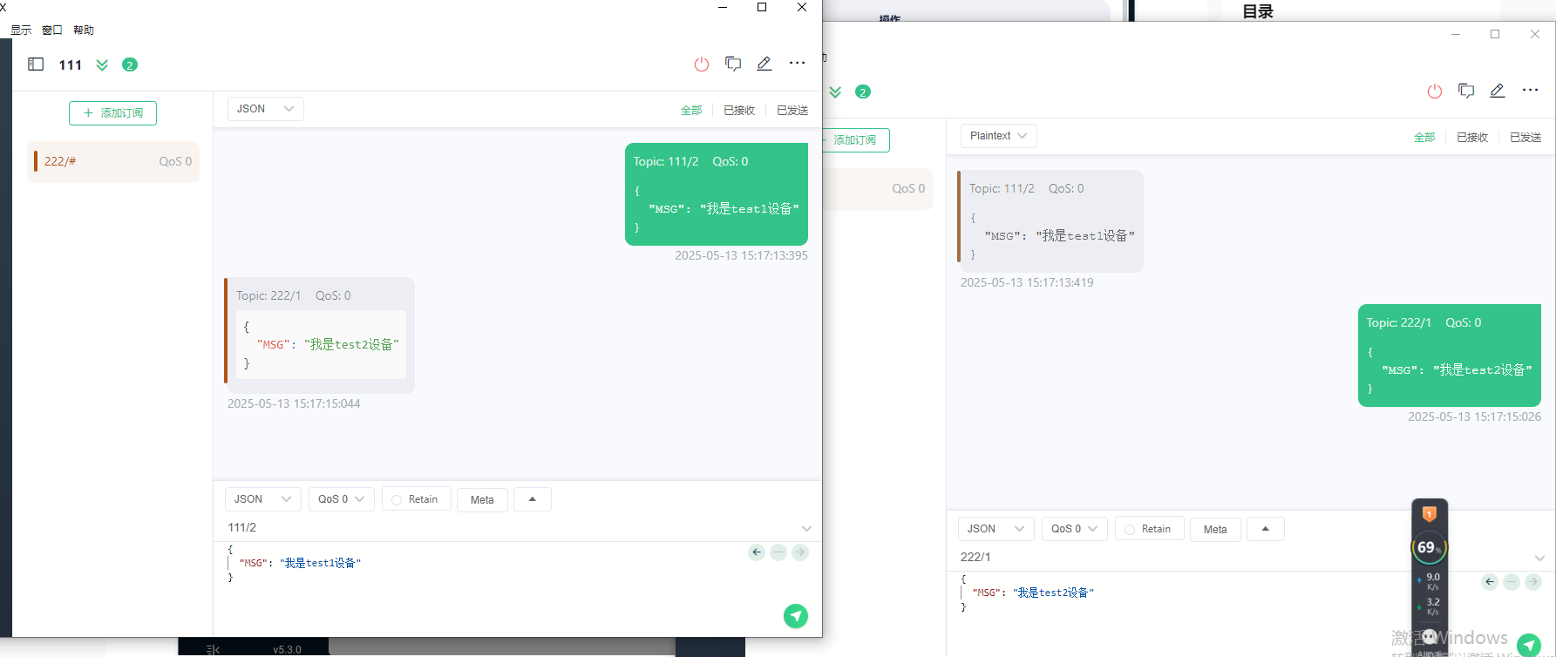Open new window icon in left window
1556x657 pixels.
[733, 64]
